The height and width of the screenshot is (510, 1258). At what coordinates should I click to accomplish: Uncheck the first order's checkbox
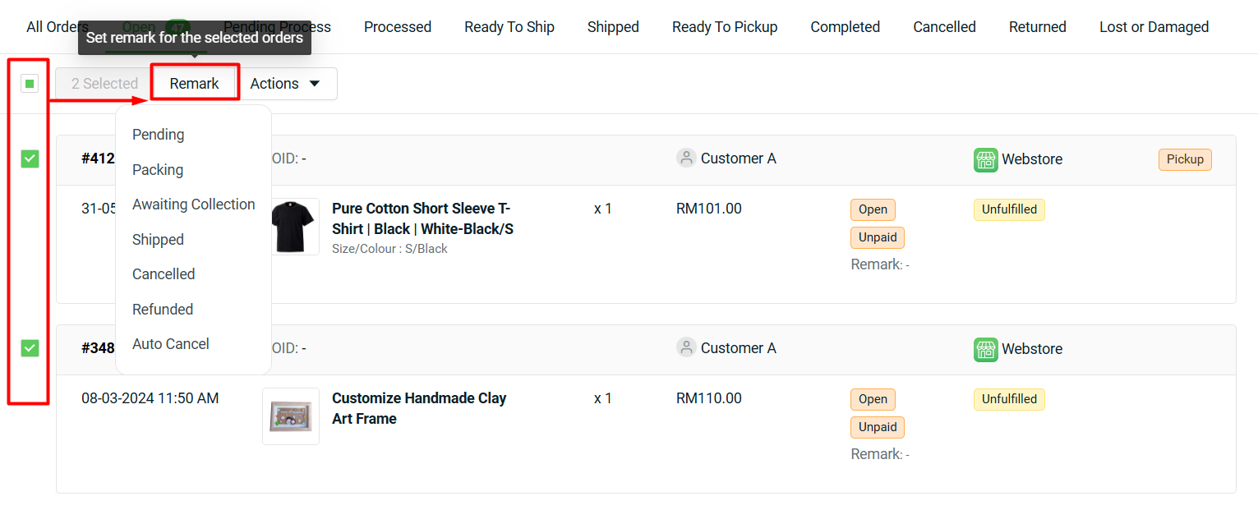tap(30, 159)
